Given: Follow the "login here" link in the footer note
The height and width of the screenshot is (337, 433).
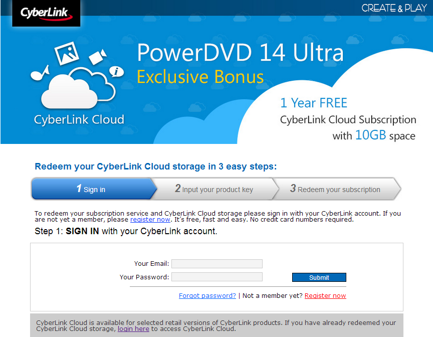Looking at the screenshot, I should [x=133, y=328].
